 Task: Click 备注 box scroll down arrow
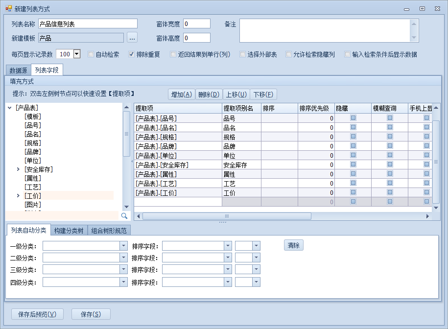point(414,37)
